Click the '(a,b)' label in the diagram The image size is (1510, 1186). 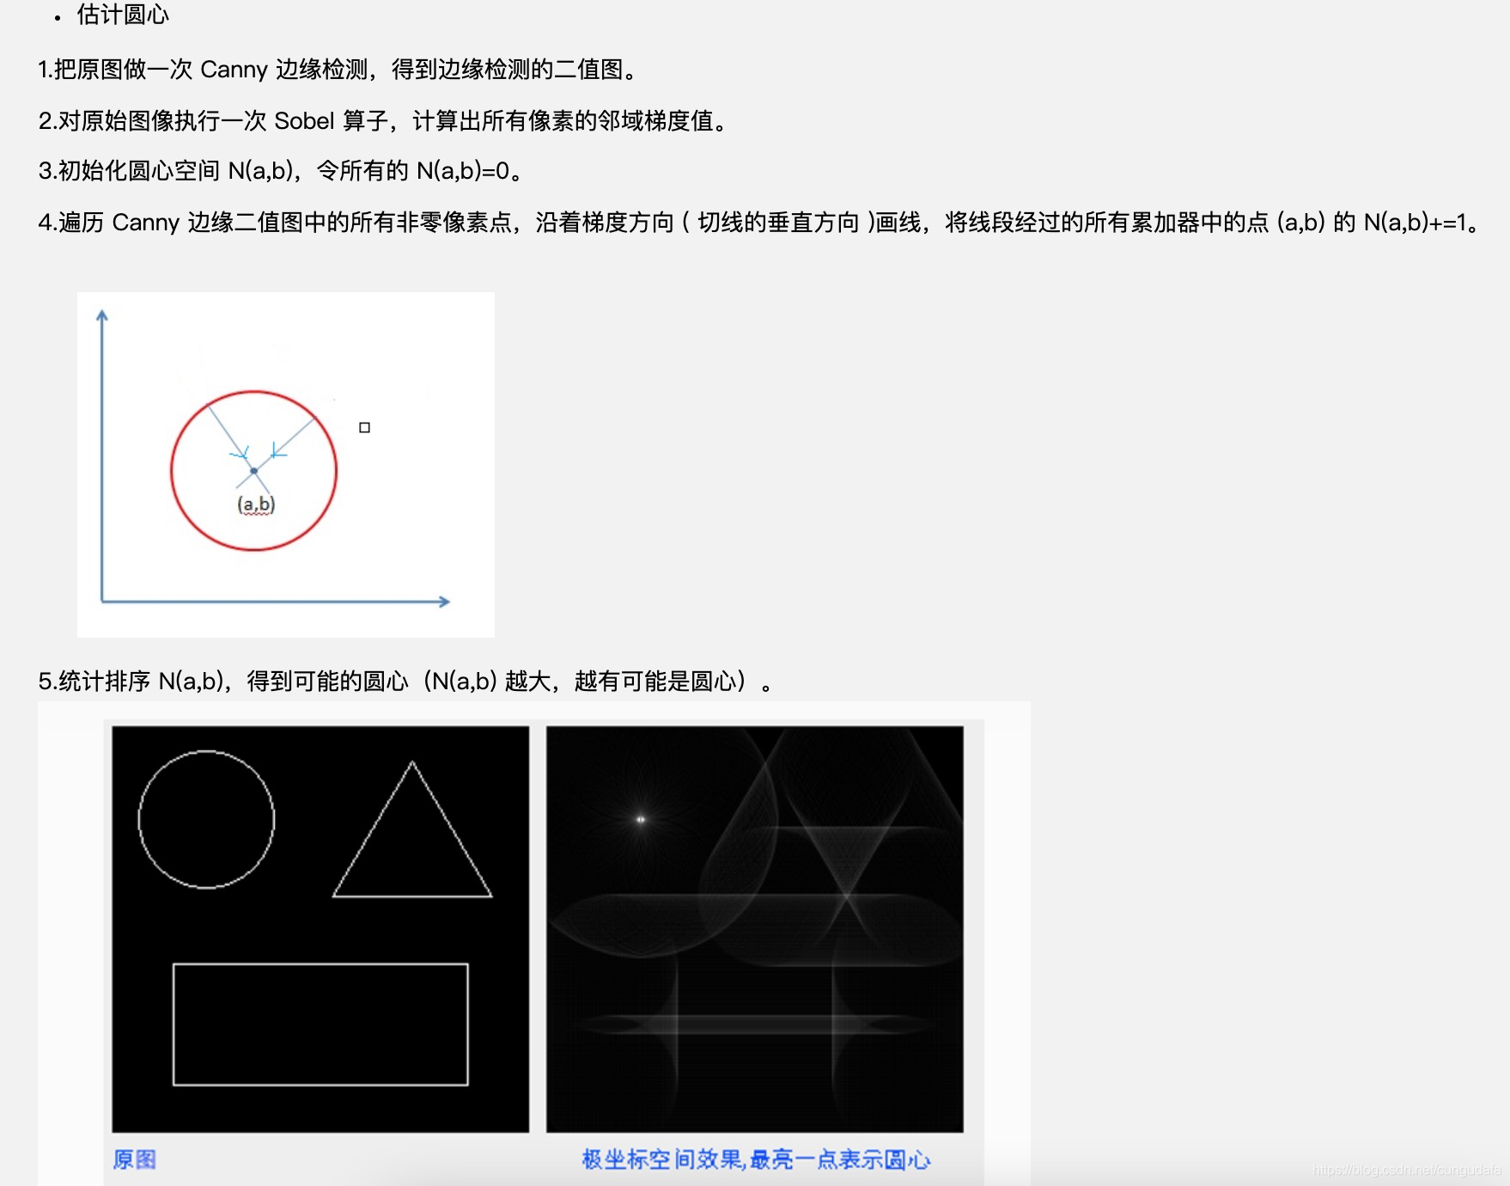tap(256, 504)
